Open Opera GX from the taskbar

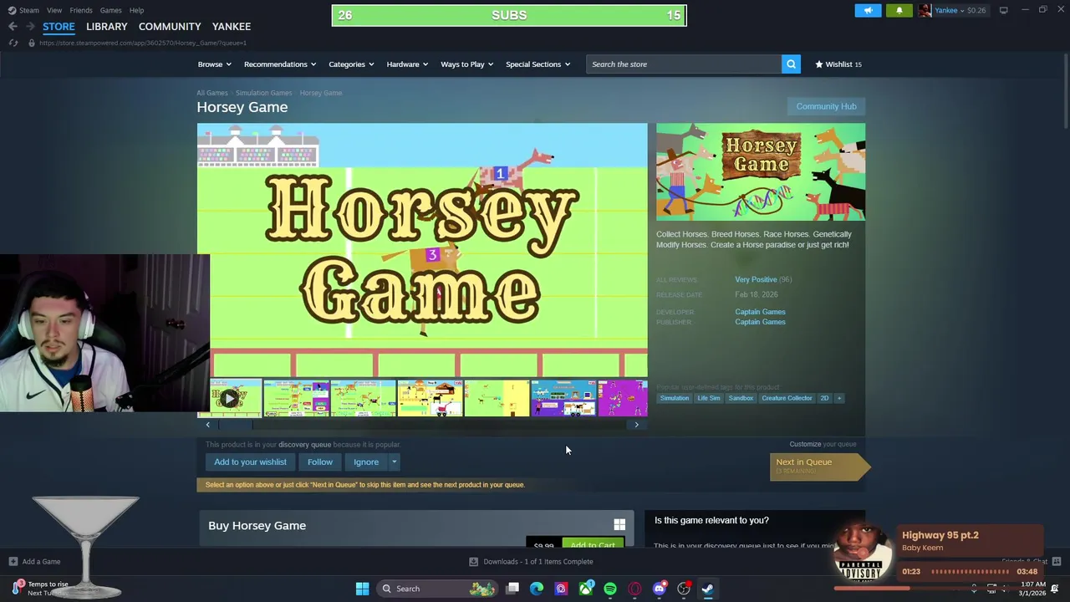(635, 589)
